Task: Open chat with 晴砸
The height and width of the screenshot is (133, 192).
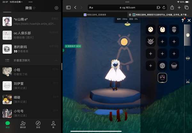Action: 30,100
